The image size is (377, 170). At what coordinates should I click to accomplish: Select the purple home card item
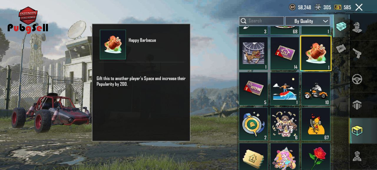[x=285, y=53]
